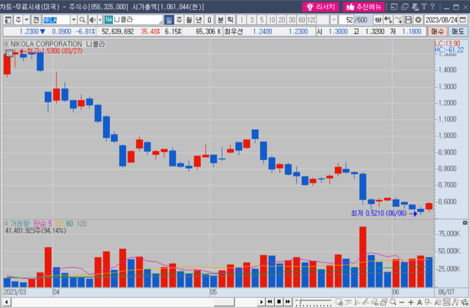Select the 분 minute period tab

tap(220, 20)
